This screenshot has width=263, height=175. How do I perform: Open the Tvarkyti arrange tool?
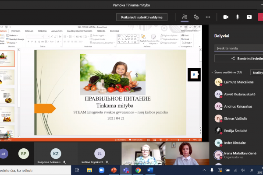pyautogui.click(x=143, y=38)
